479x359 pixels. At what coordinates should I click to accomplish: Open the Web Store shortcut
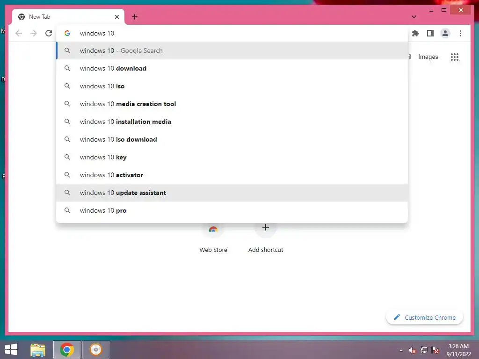(x=213, y=239)
